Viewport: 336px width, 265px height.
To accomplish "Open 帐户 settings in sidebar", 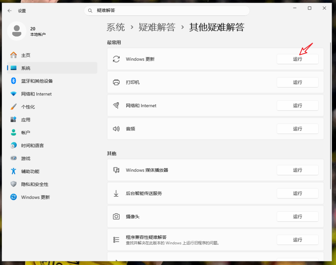I will click(x=52, y=132).
